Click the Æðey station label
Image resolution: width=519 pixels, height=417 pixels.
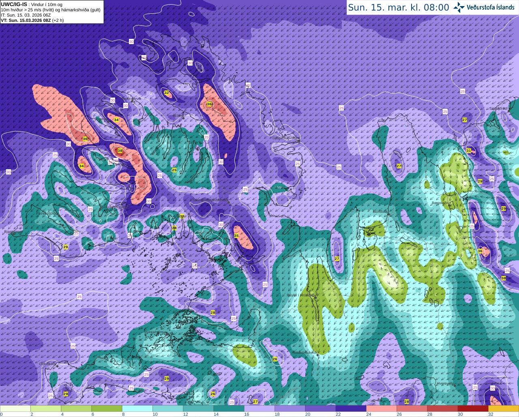click(x=179, y=116)
